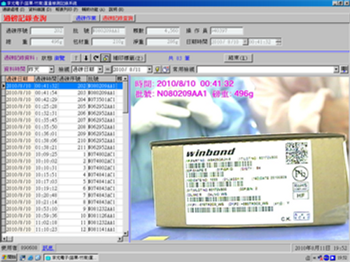Click the time spinner next to 00:41:32
350x262 pixels.
(x=279, y=42)
